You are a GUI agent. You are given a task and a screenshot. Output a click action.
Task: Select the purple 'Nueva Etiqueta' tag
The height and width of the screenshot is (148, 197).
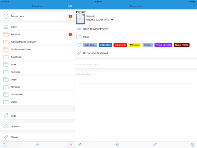(163, 45)
